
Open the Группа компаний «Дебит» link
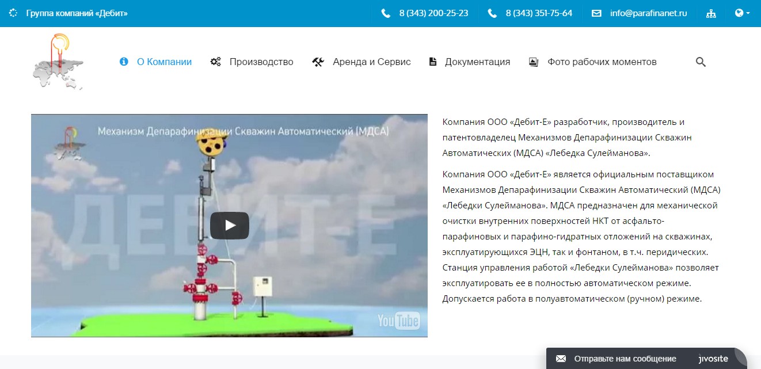tap(77, 13)
